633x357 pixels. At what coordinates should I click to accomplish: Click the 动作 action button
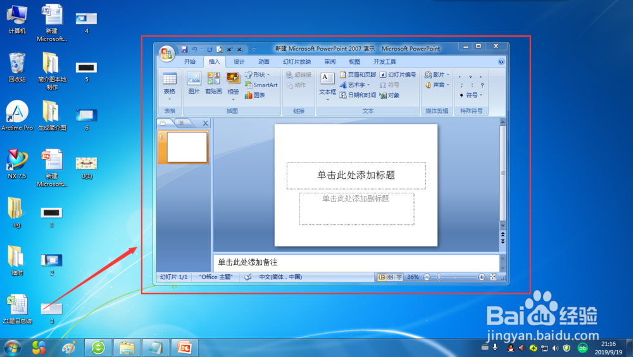[x=296, y=85]
